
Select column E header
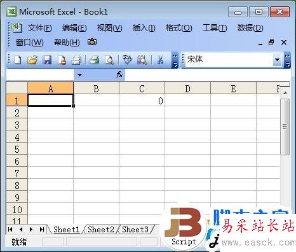tap(233, 88)
